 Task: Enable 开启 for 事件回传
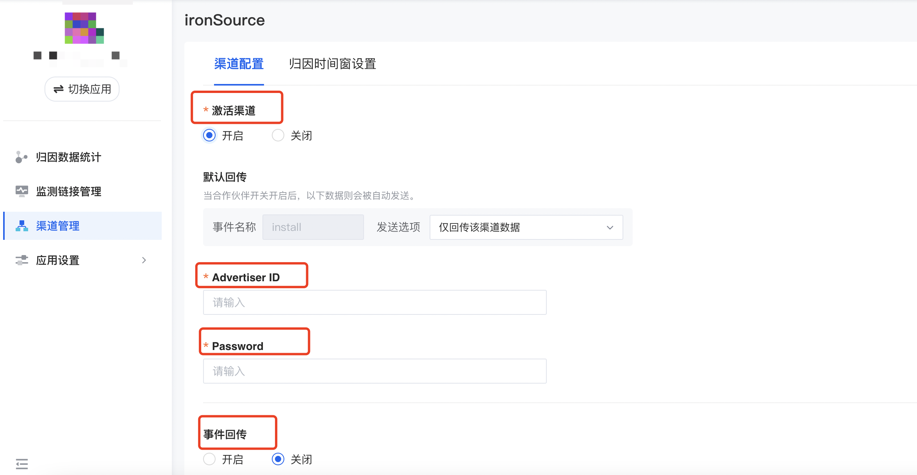tap(209, 459)
